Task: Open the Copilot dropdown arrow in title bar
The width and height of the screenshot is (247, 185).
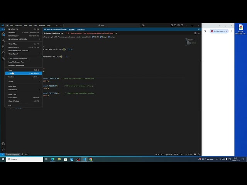Action: 145,25
